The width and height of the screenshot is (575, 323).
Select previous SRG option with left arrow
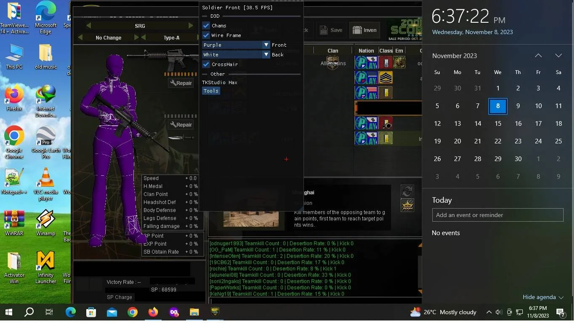[x=88, y=26]
